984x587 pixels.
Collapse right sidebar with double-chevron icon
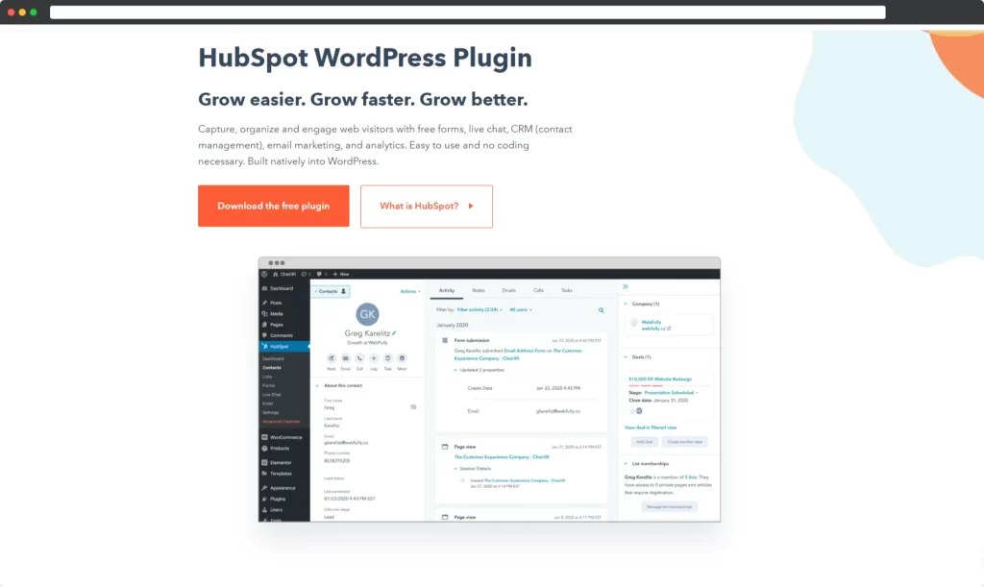click(625, 286)
